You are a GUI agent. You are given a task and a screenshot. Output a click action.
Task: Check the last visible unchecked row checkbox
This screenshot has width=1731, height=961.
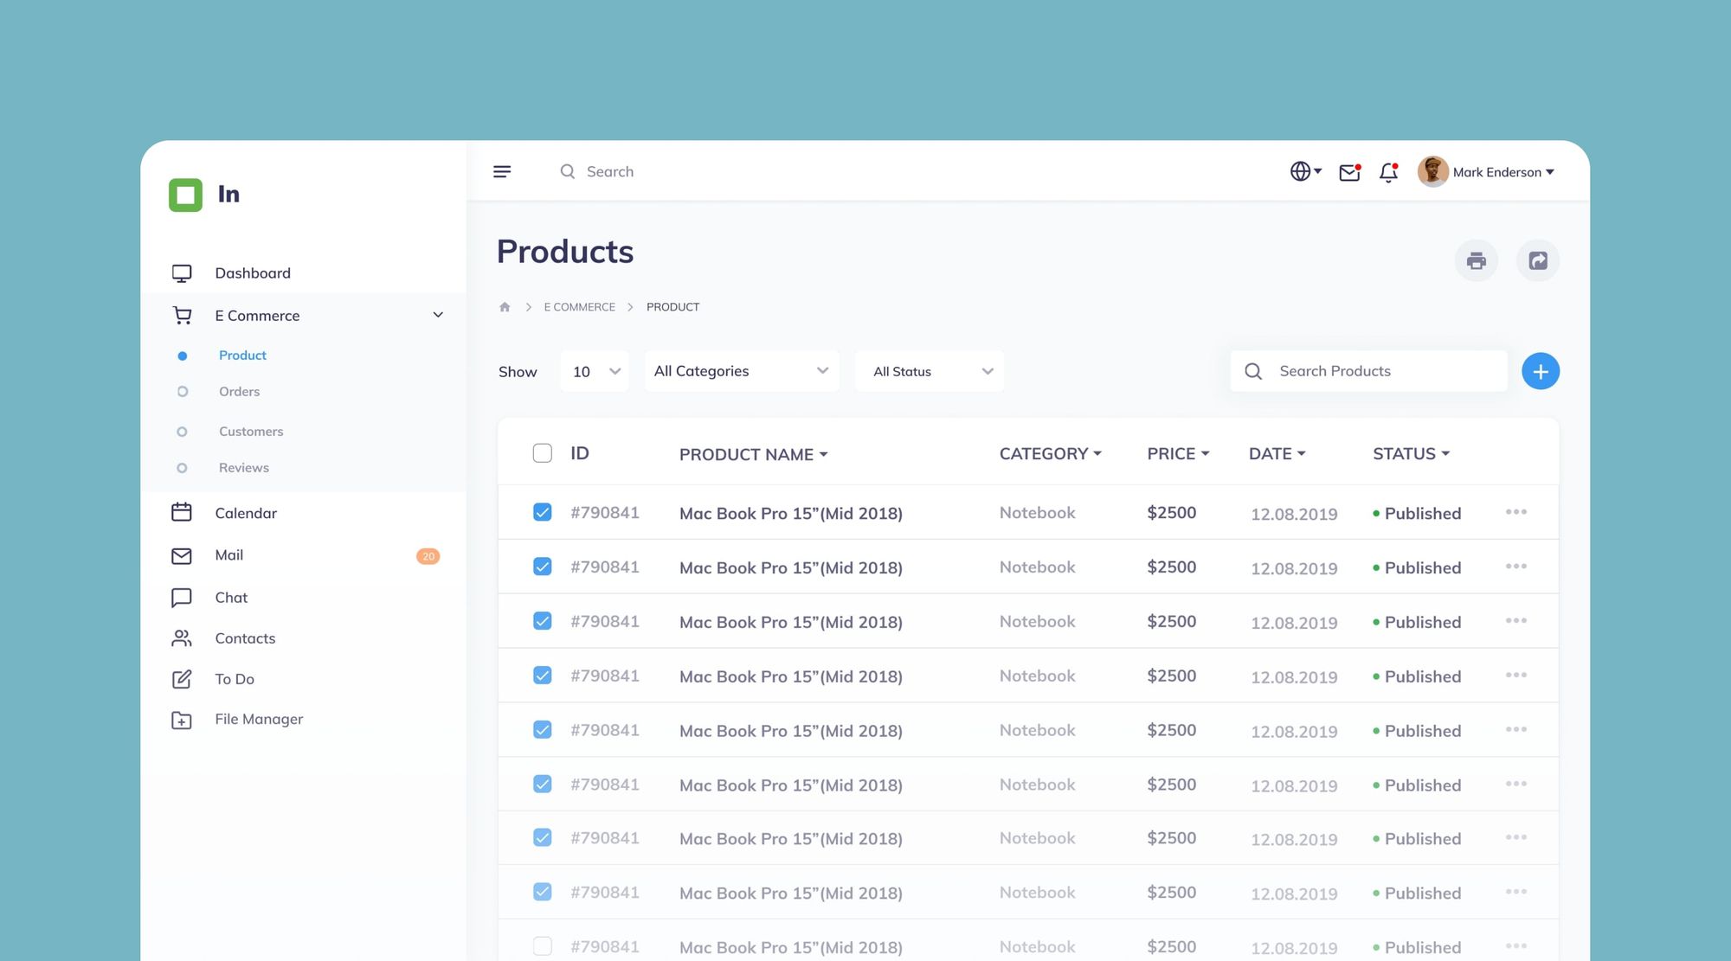[542, 945]
